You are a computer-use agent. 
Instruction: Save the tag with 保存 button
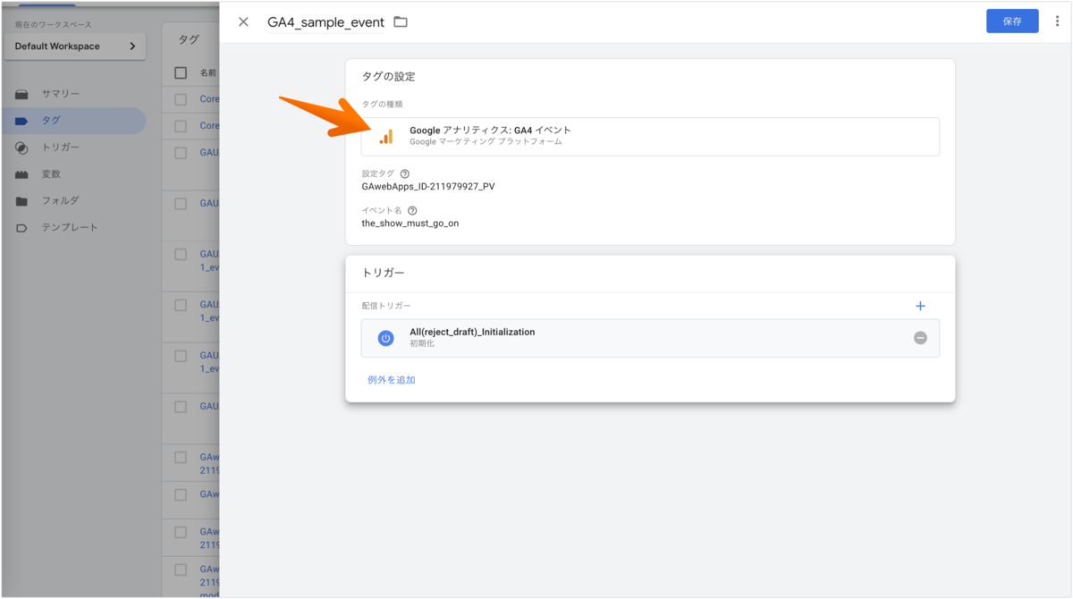[1012, 21]
